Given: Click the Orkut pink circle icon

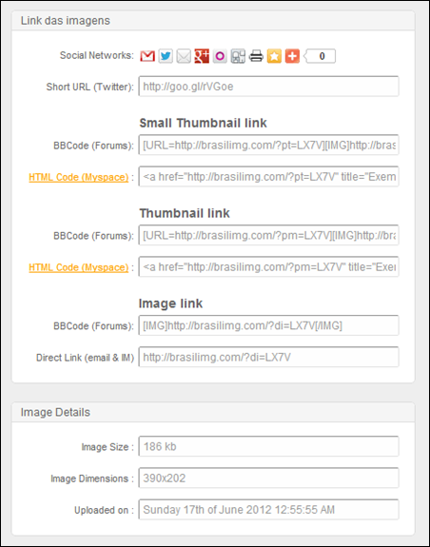Looking at the screenshot, I should coord(220,56).
